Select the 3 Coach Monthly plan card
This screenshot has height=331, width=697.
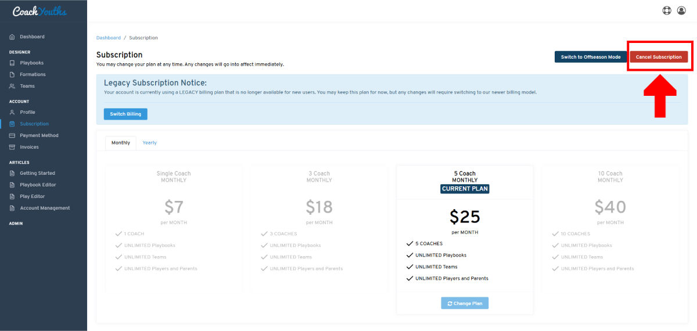coord(319,229)
